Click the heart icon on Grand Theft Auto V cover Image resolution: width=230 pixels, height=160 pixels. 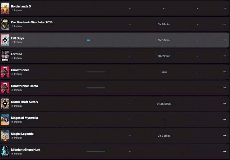(x=5, y=103)
